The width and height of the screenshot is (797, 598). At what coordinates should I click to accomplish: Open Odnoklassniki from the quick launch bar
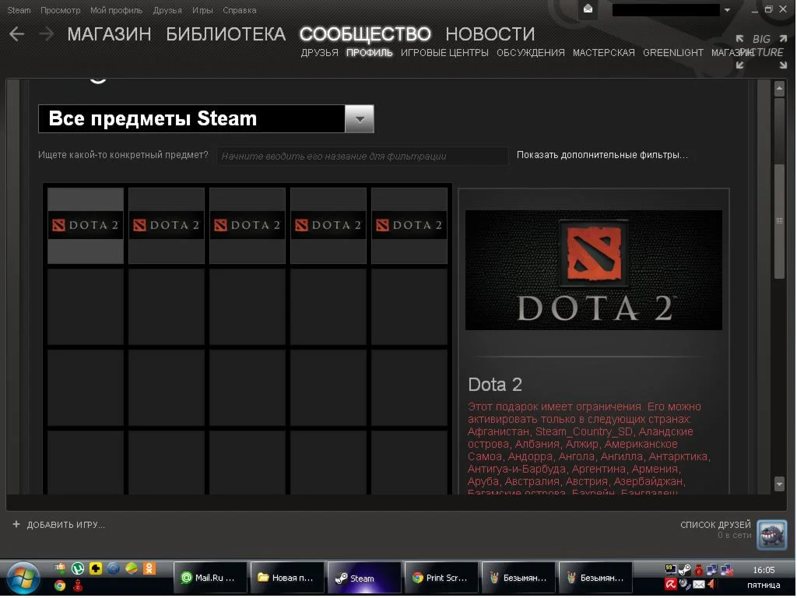coord(149,568)
